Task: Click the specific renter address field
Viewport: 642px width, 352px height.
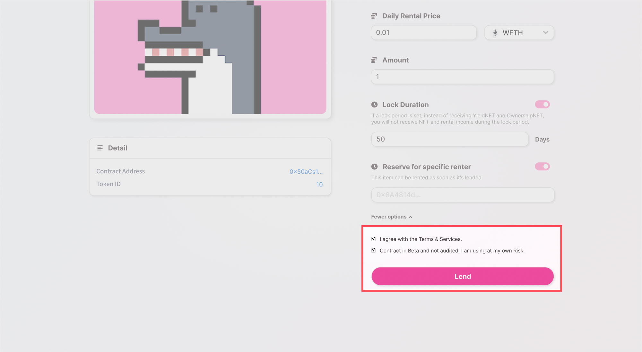Action: click(x=463, y=195)
